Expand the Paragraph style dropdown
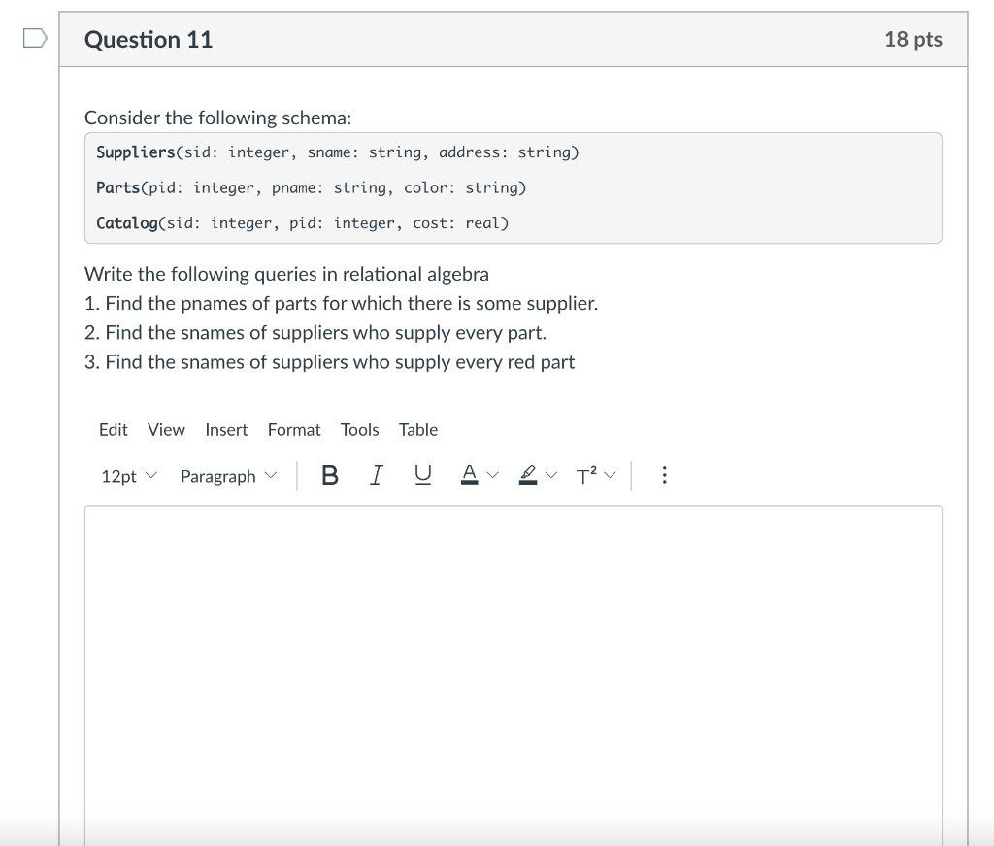The image size is (994, 846). (x=228, y=476)
